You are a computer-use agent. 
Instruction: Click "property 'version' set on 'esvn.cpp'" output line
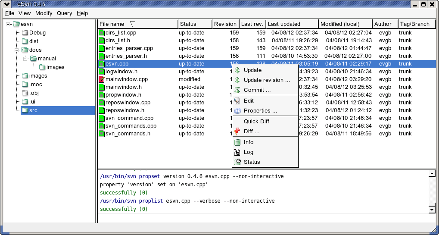tap(154, 185)
